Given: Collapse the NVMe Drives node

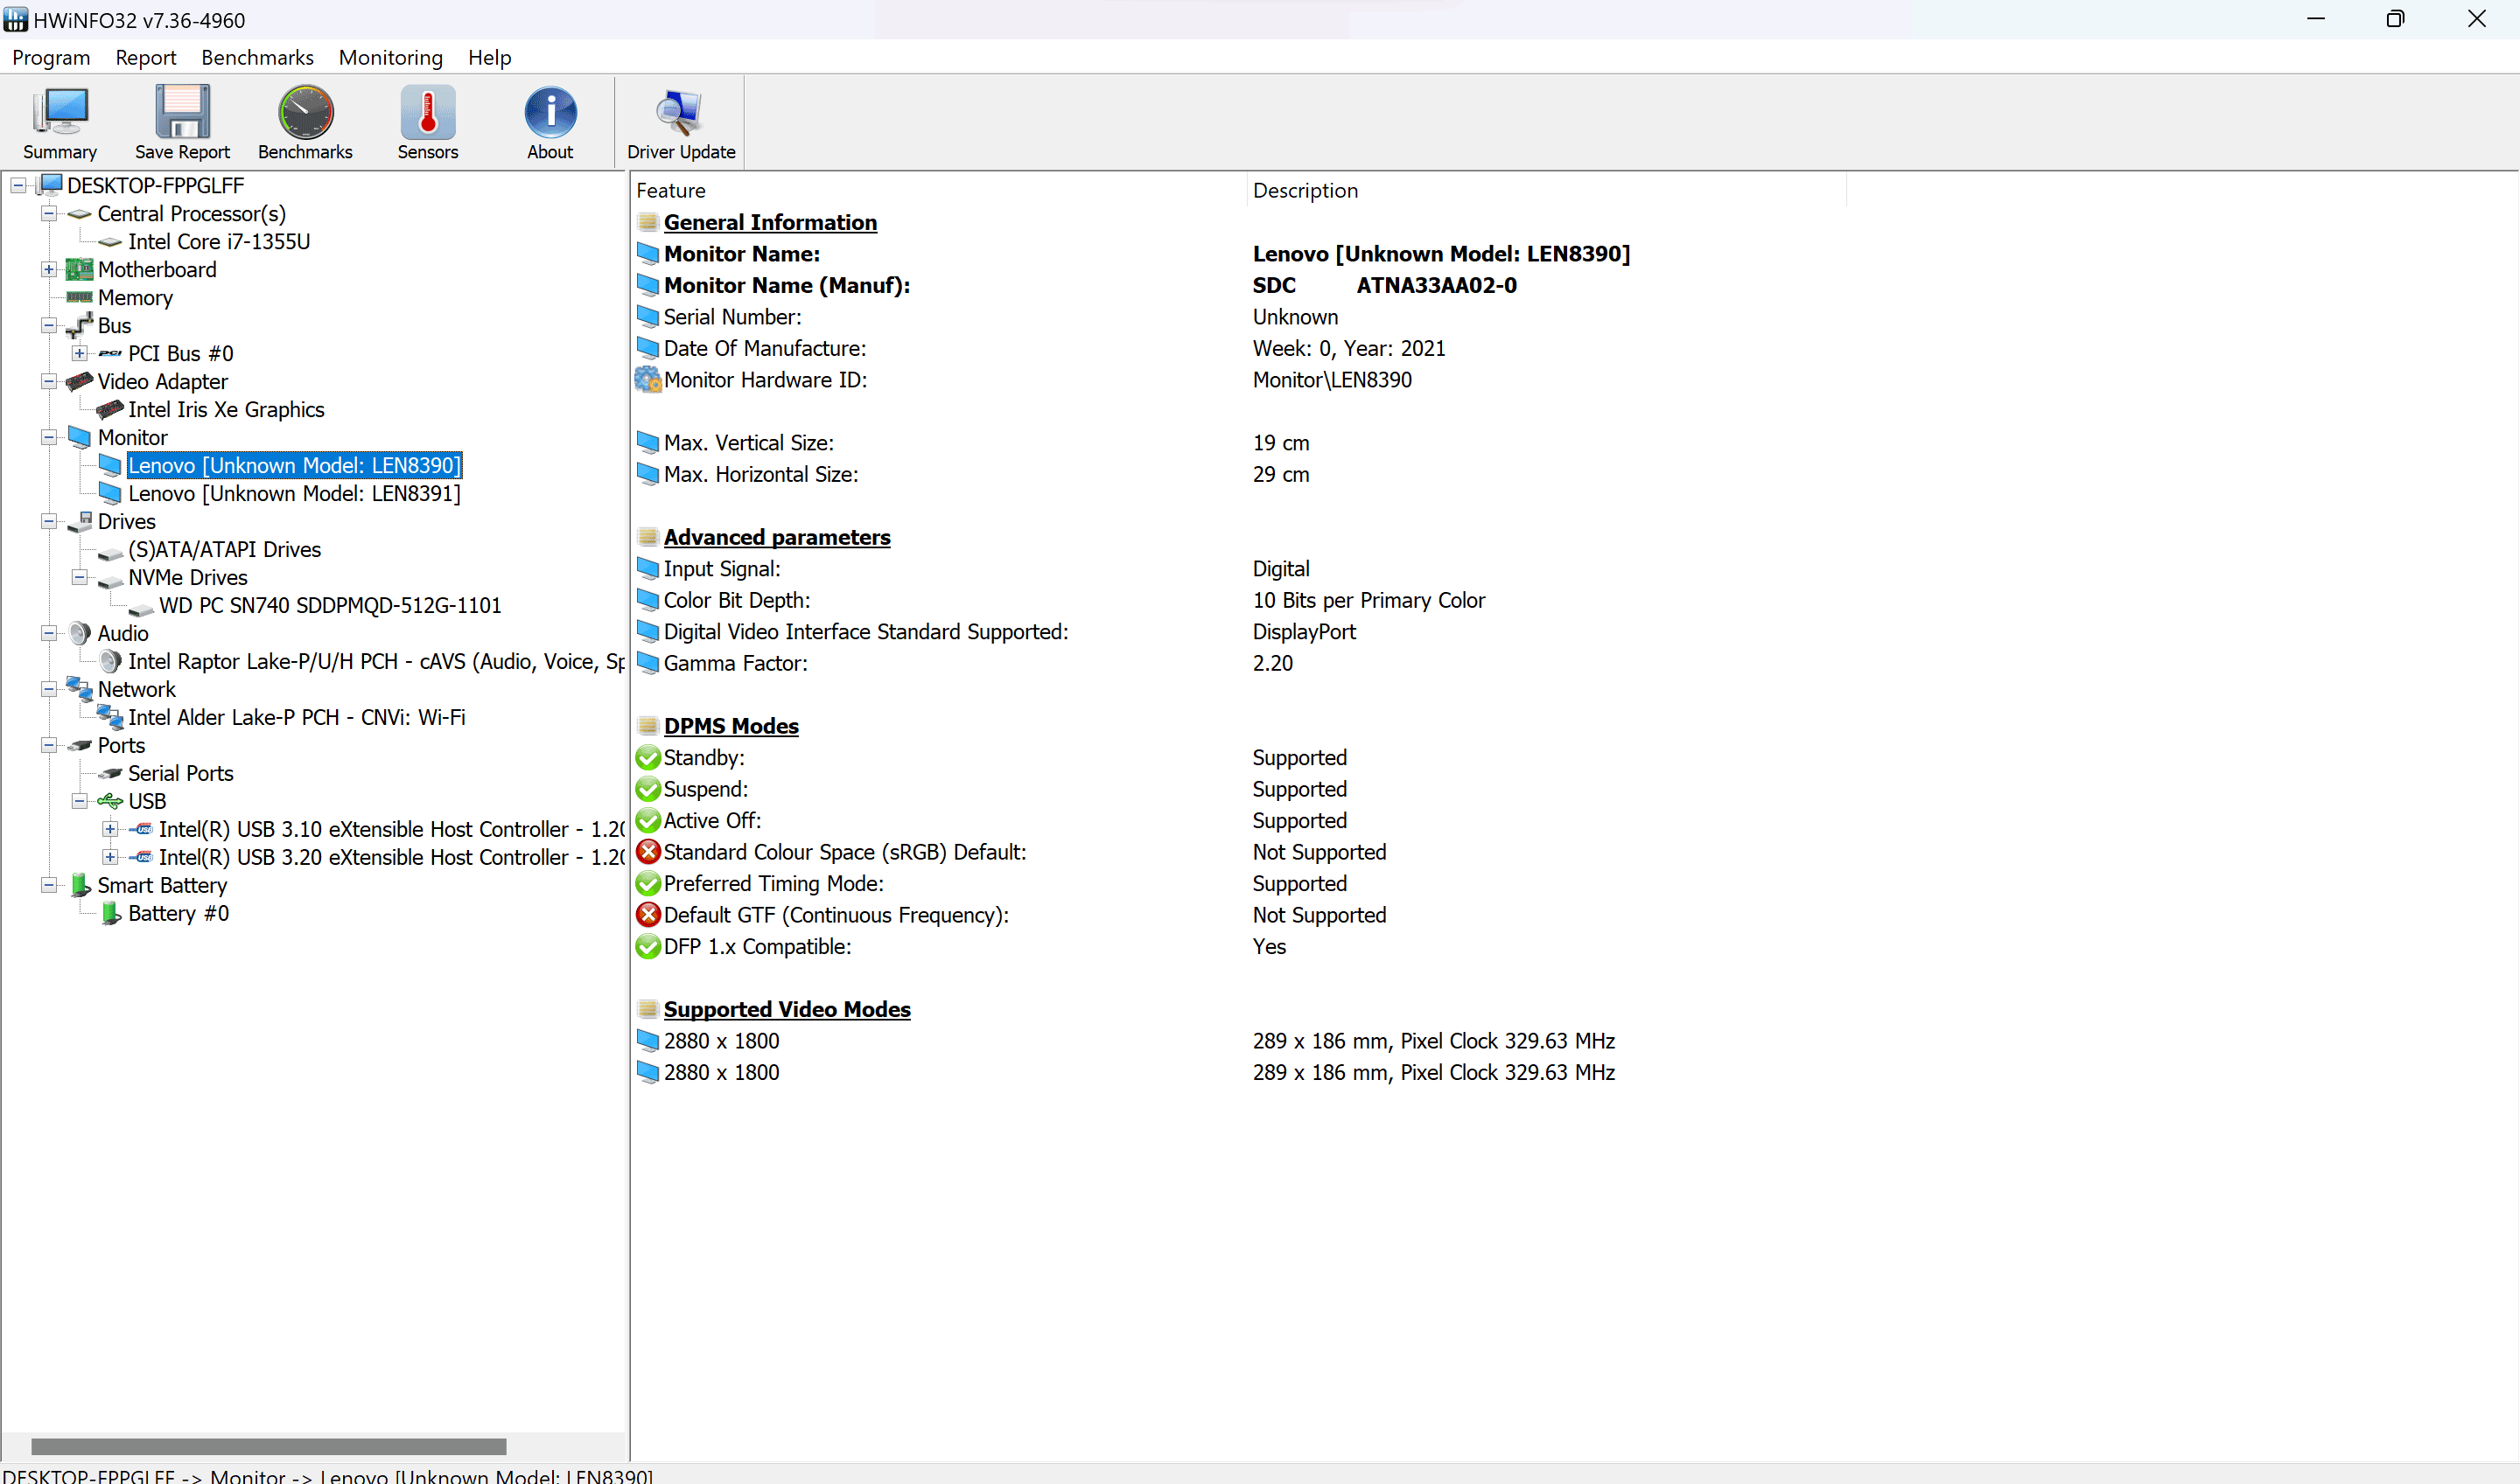Looking at the screenshot, I should pyautogui.click(x=79, y=577).
